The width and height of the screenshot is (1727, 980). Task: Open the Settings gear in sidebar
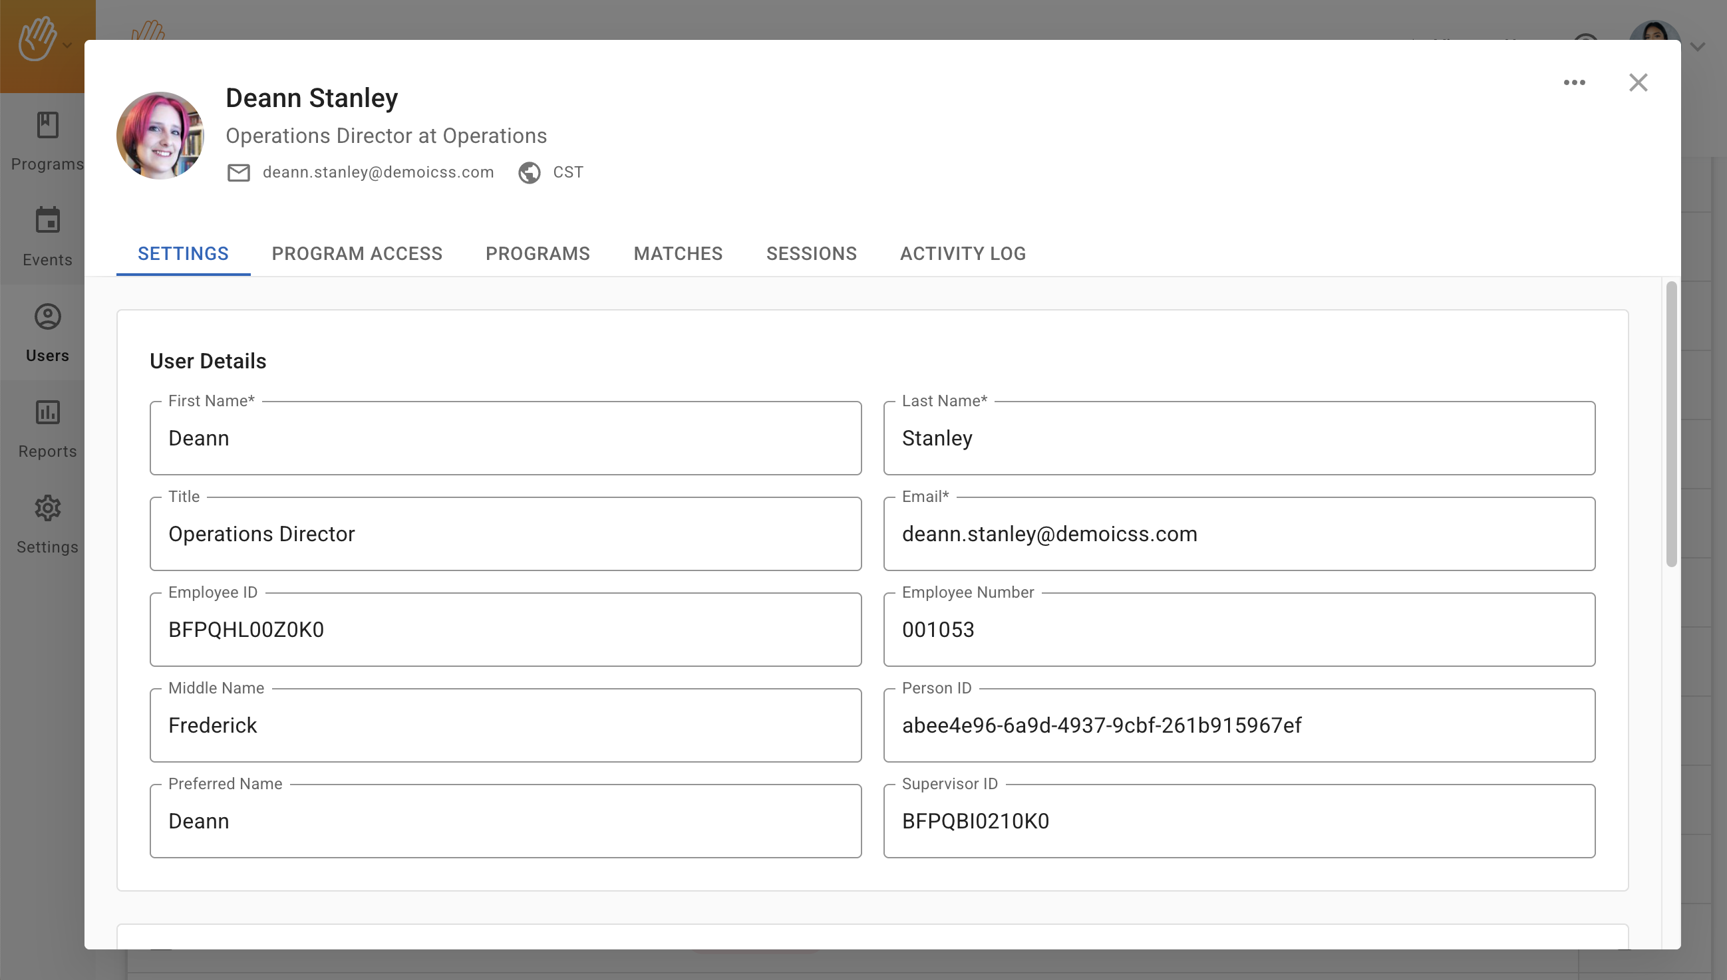(47, 509)
